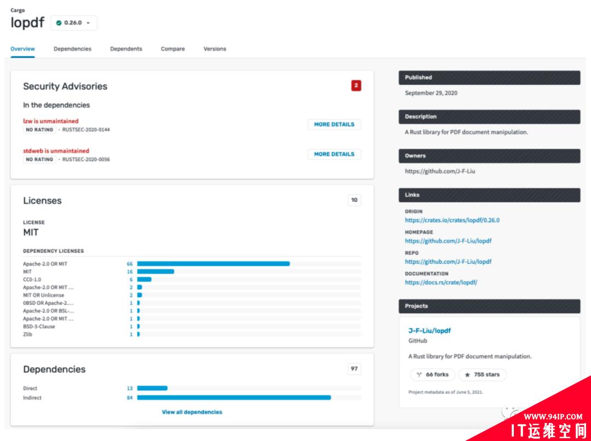Click the licenses count badge showing 10
Image resolution: width=591 pixels, height=441 pixels.
click(x=354, y=200)
